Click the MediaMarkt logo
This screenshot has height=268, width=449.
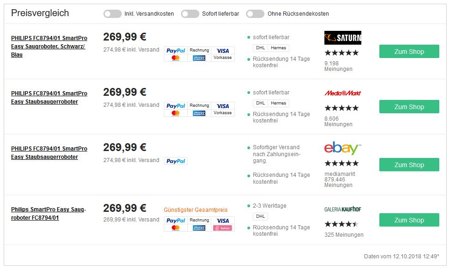click(x=342, y=93)
